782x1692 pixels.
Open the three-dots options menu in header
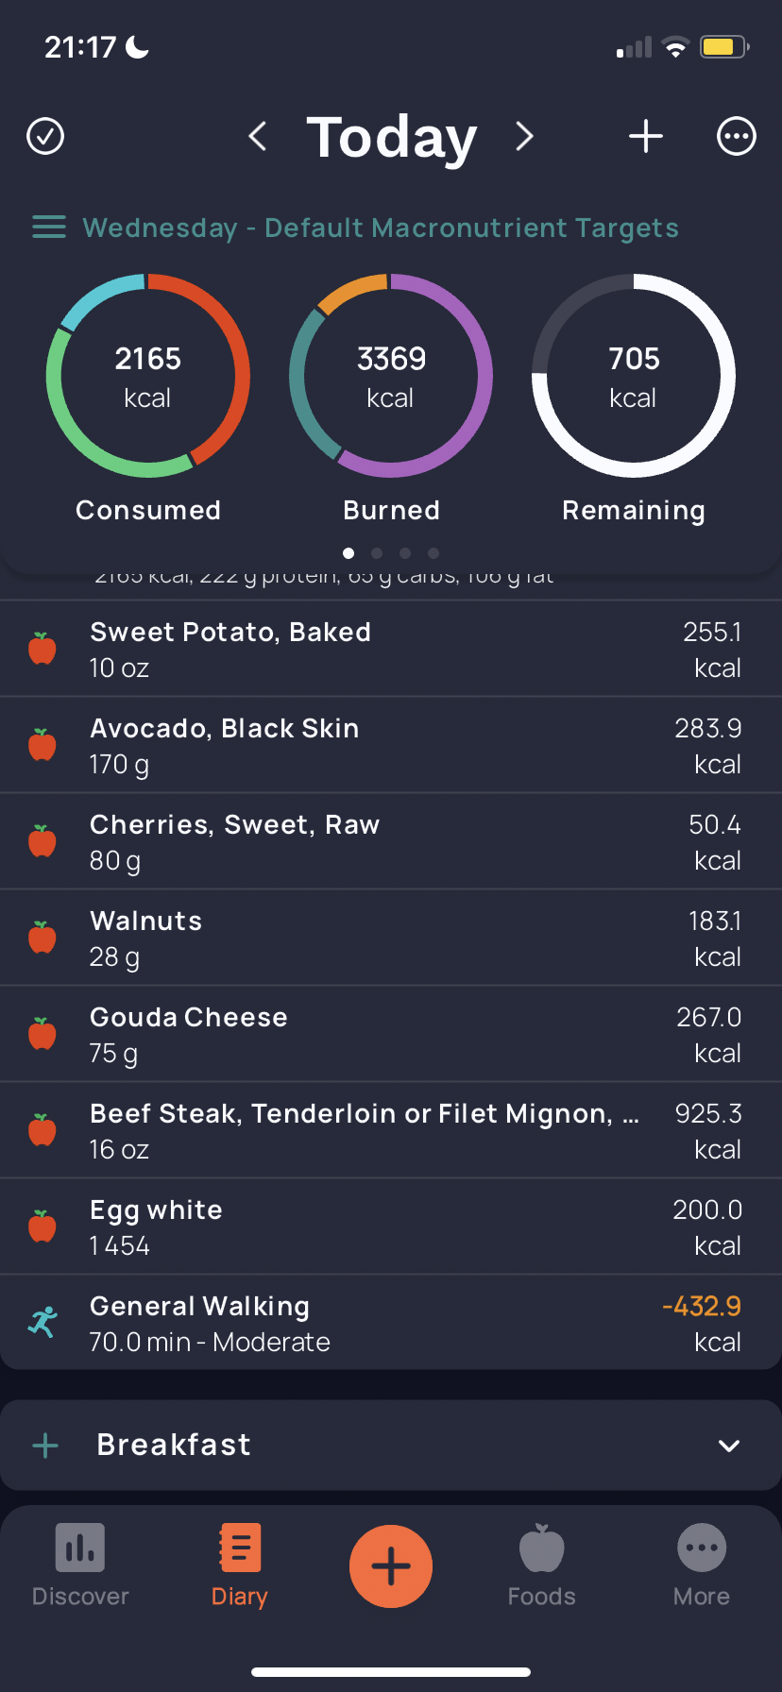coord(737,136)
